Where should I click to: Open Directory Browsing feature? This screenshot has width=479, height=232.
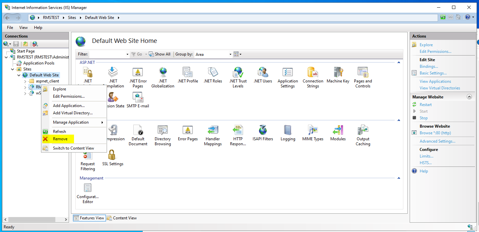163,135
